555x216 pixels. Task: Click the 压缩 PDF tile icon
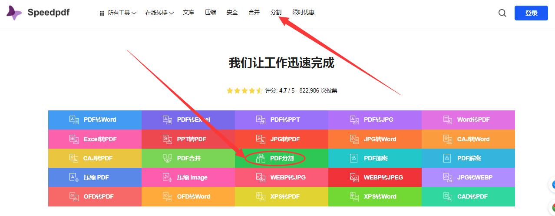pyautogui.click(x=74, y=177)
